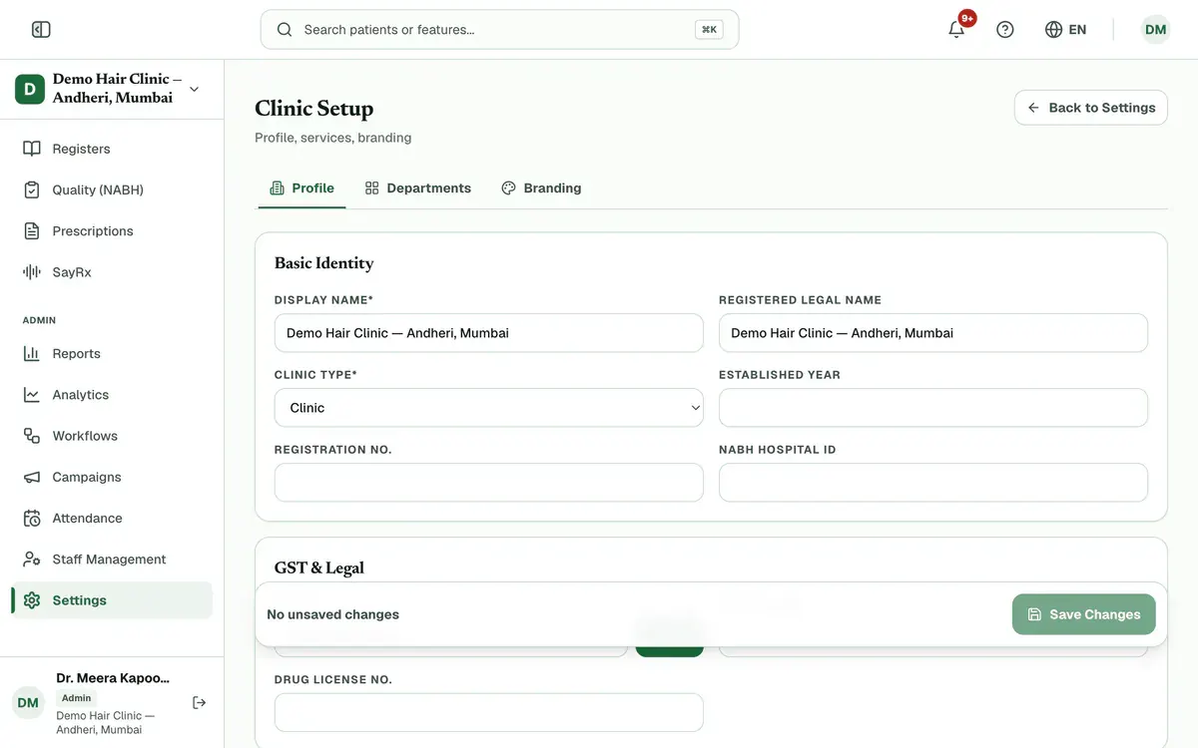The height and width of the screenshot is (748, 1198).
Task: Click the Admin role badge
Action: coord(76,698)
